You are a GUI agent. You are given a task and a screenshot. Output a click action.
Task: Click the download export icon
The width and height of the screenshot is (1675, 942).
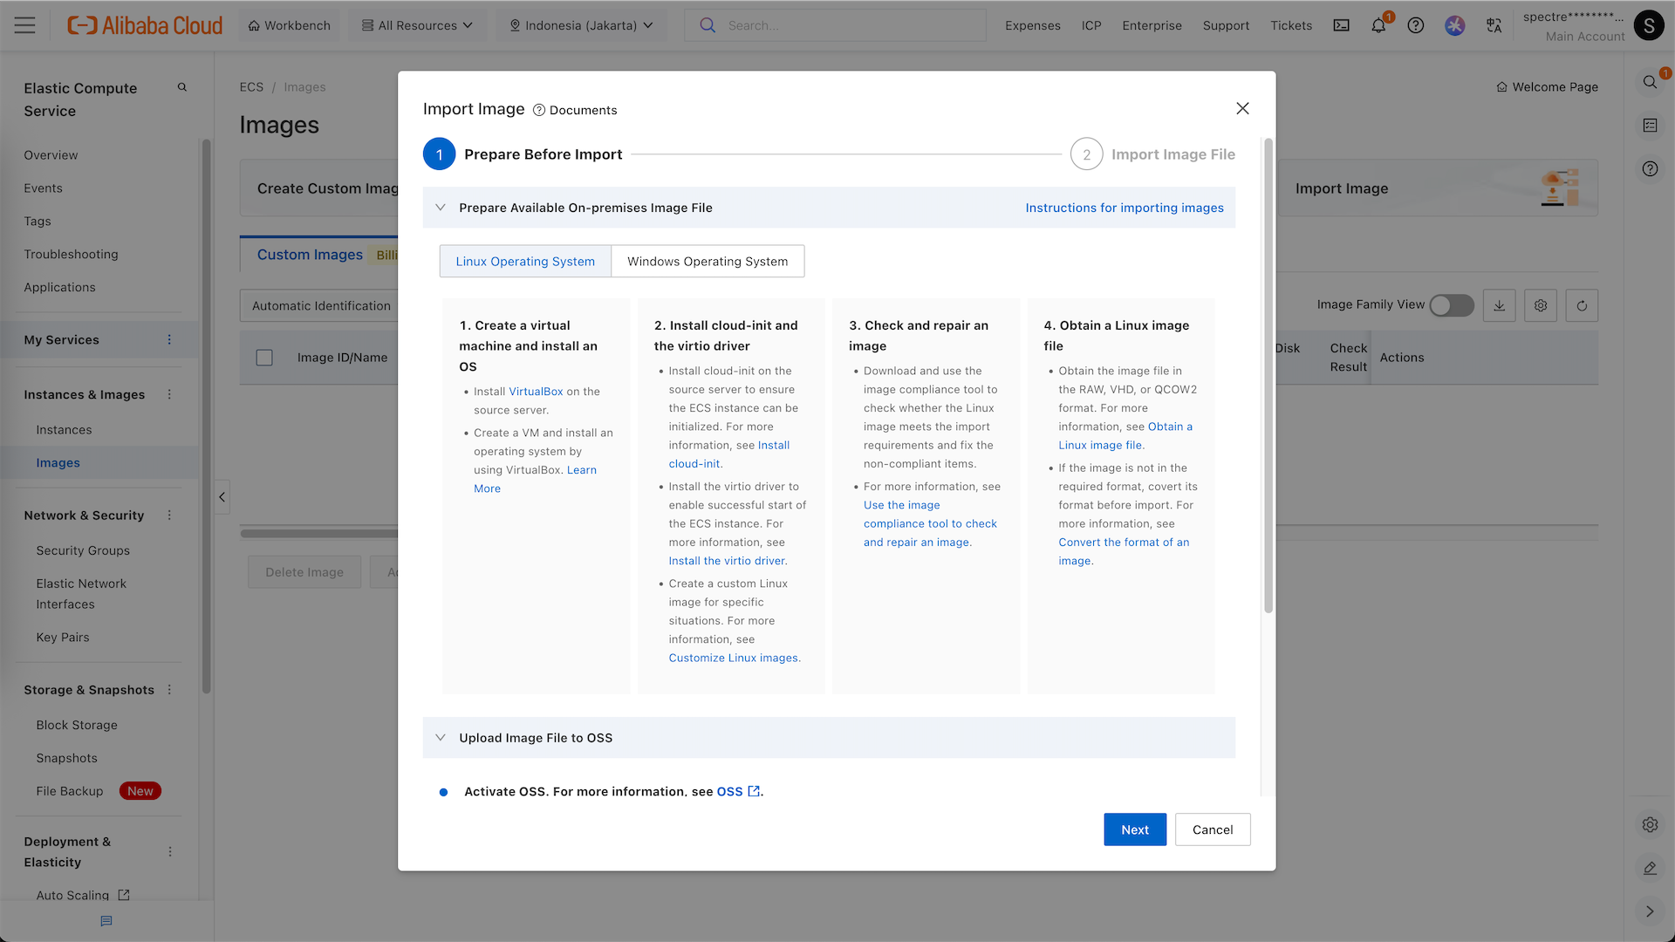(x=1499, y=305)
